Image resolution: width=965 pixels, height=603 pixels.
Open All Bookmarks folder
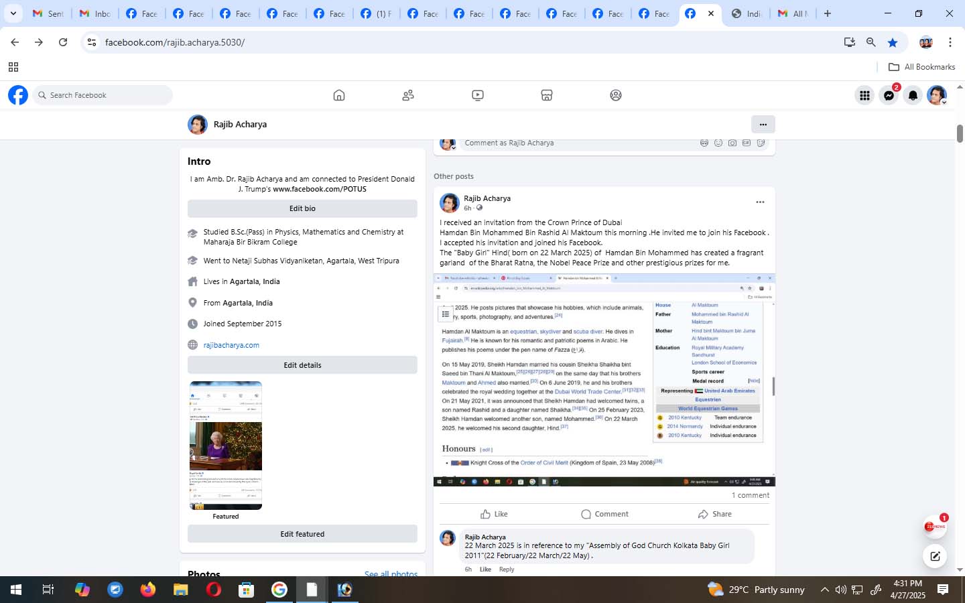(x=921, y=67)
